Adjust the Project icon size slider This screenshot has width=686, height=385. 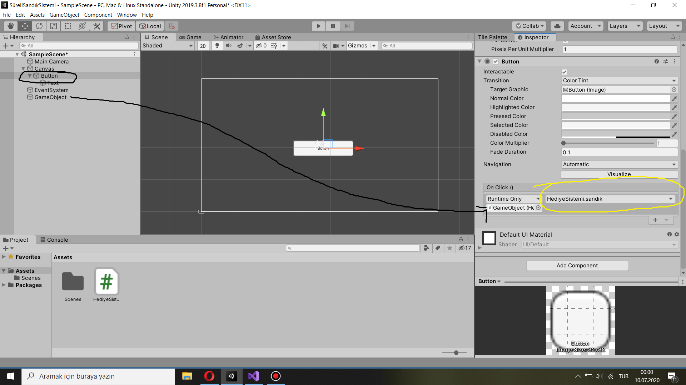(x=454, y=353)
